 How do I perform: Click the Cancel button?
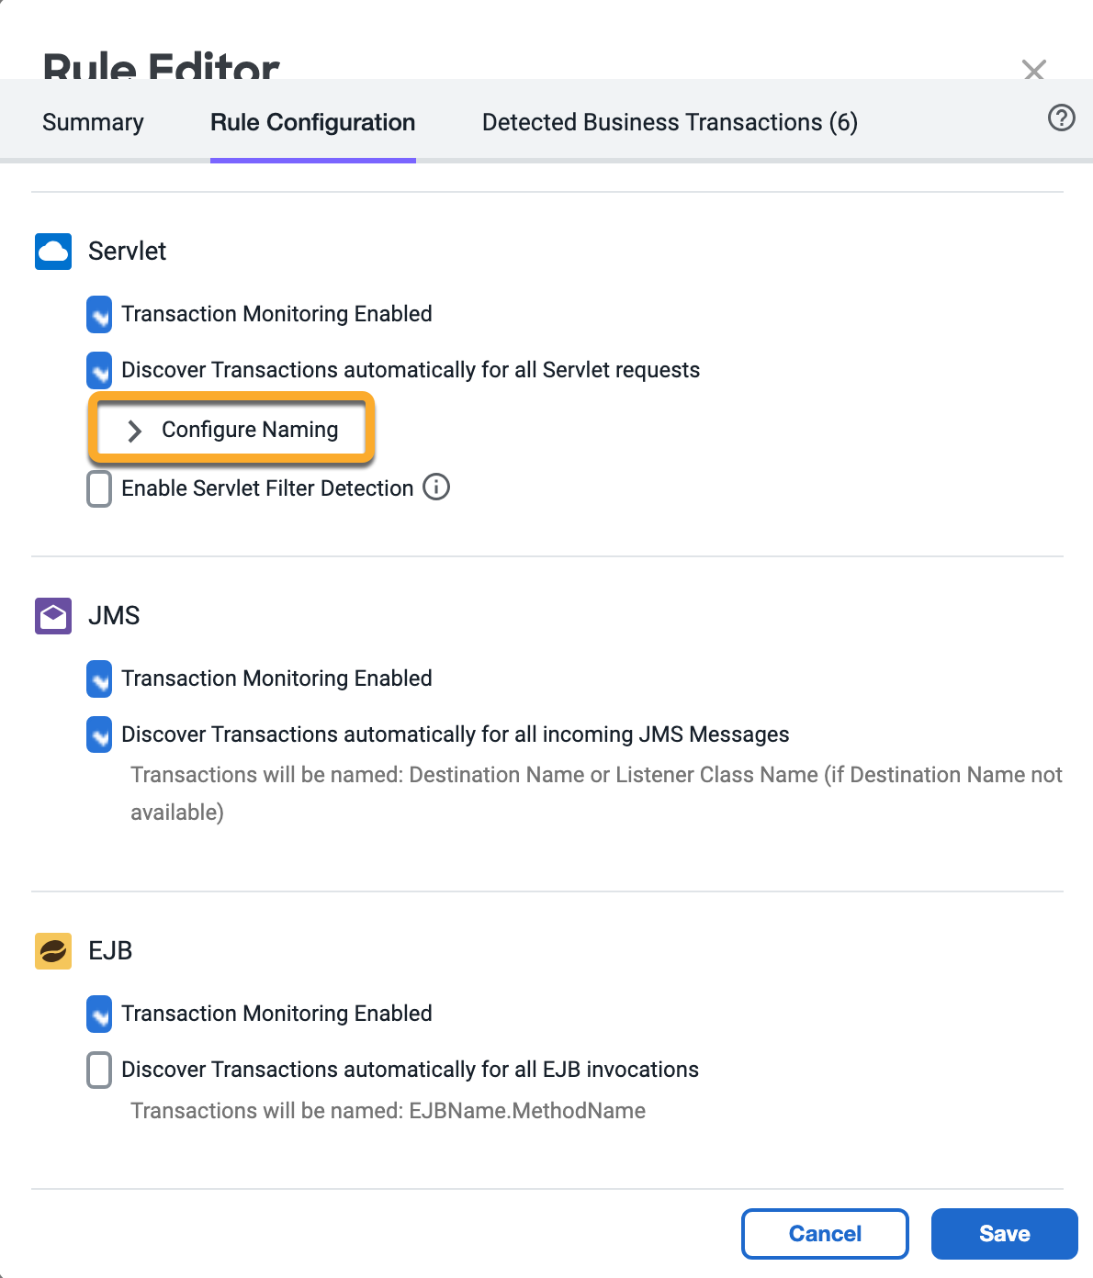click(825, 1234)
